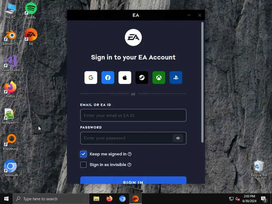272x204 pixels.
Task: Minimize the EA window
Action: [189, 15]
